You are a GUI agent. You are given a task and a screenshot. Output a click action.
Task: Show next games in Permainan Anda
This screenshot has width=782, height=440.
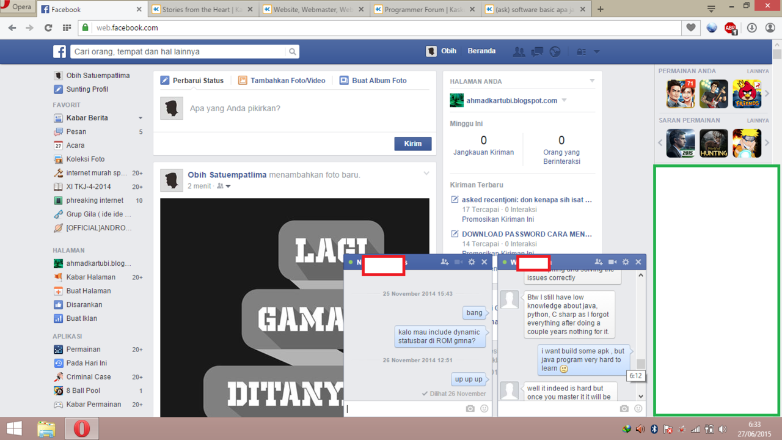pyautogui.click(x=767, y=94)
